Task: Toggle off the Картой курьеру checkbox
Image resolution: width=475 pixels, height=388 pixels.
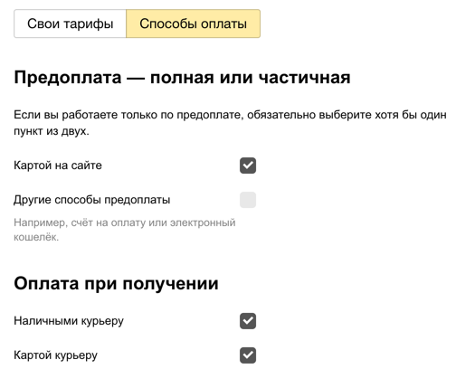Action: pos(248,355)
